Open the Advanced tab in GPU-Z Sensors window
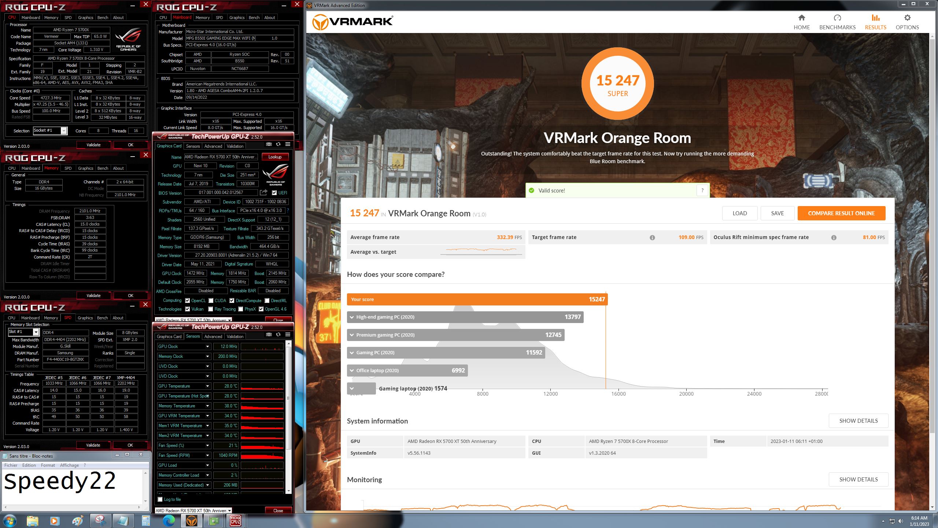The height and width of the screenshot is (528, 938). pos(213,336)
